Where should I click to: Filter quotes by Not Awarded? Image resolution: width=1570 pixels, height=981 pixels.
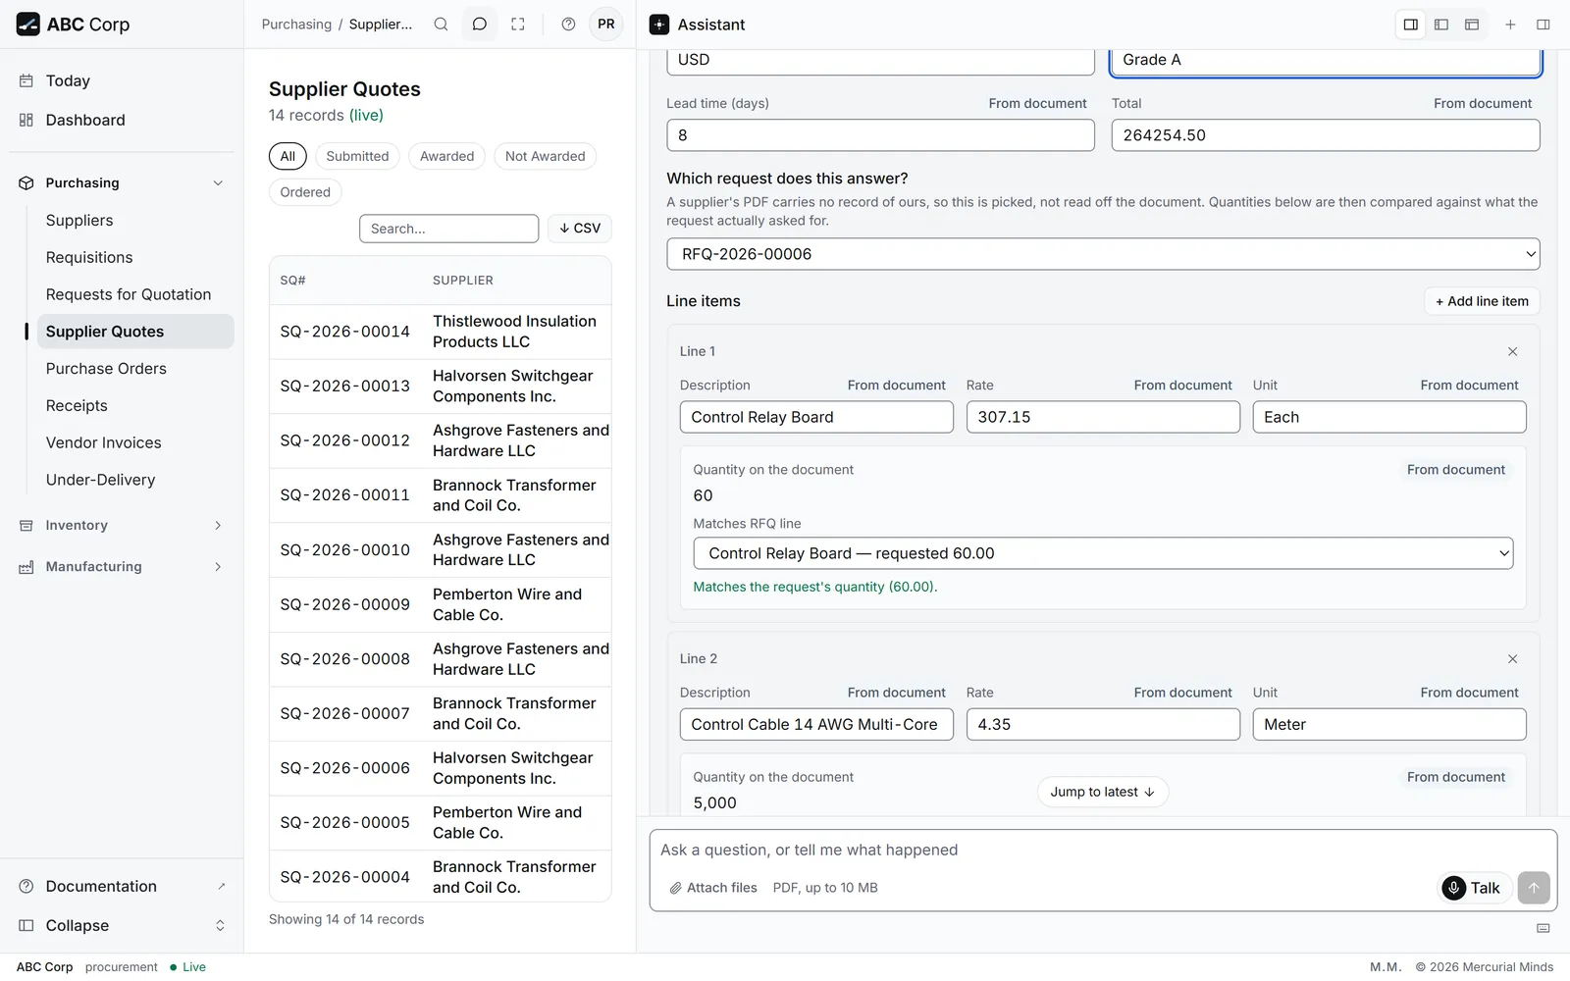pyautogui.click(x=545, y=156)
